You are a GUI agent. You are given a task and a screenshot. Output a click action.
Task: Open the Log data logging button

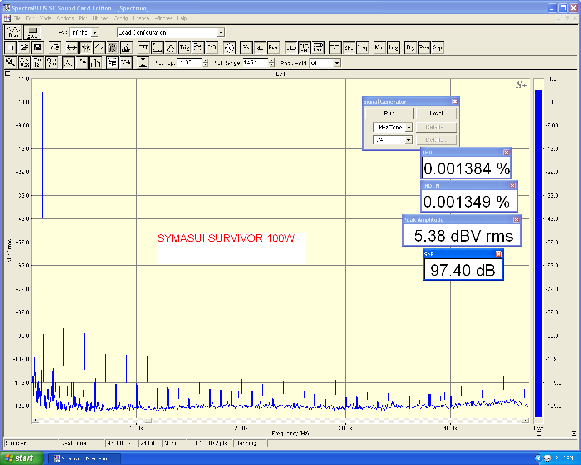coord(394,48)
